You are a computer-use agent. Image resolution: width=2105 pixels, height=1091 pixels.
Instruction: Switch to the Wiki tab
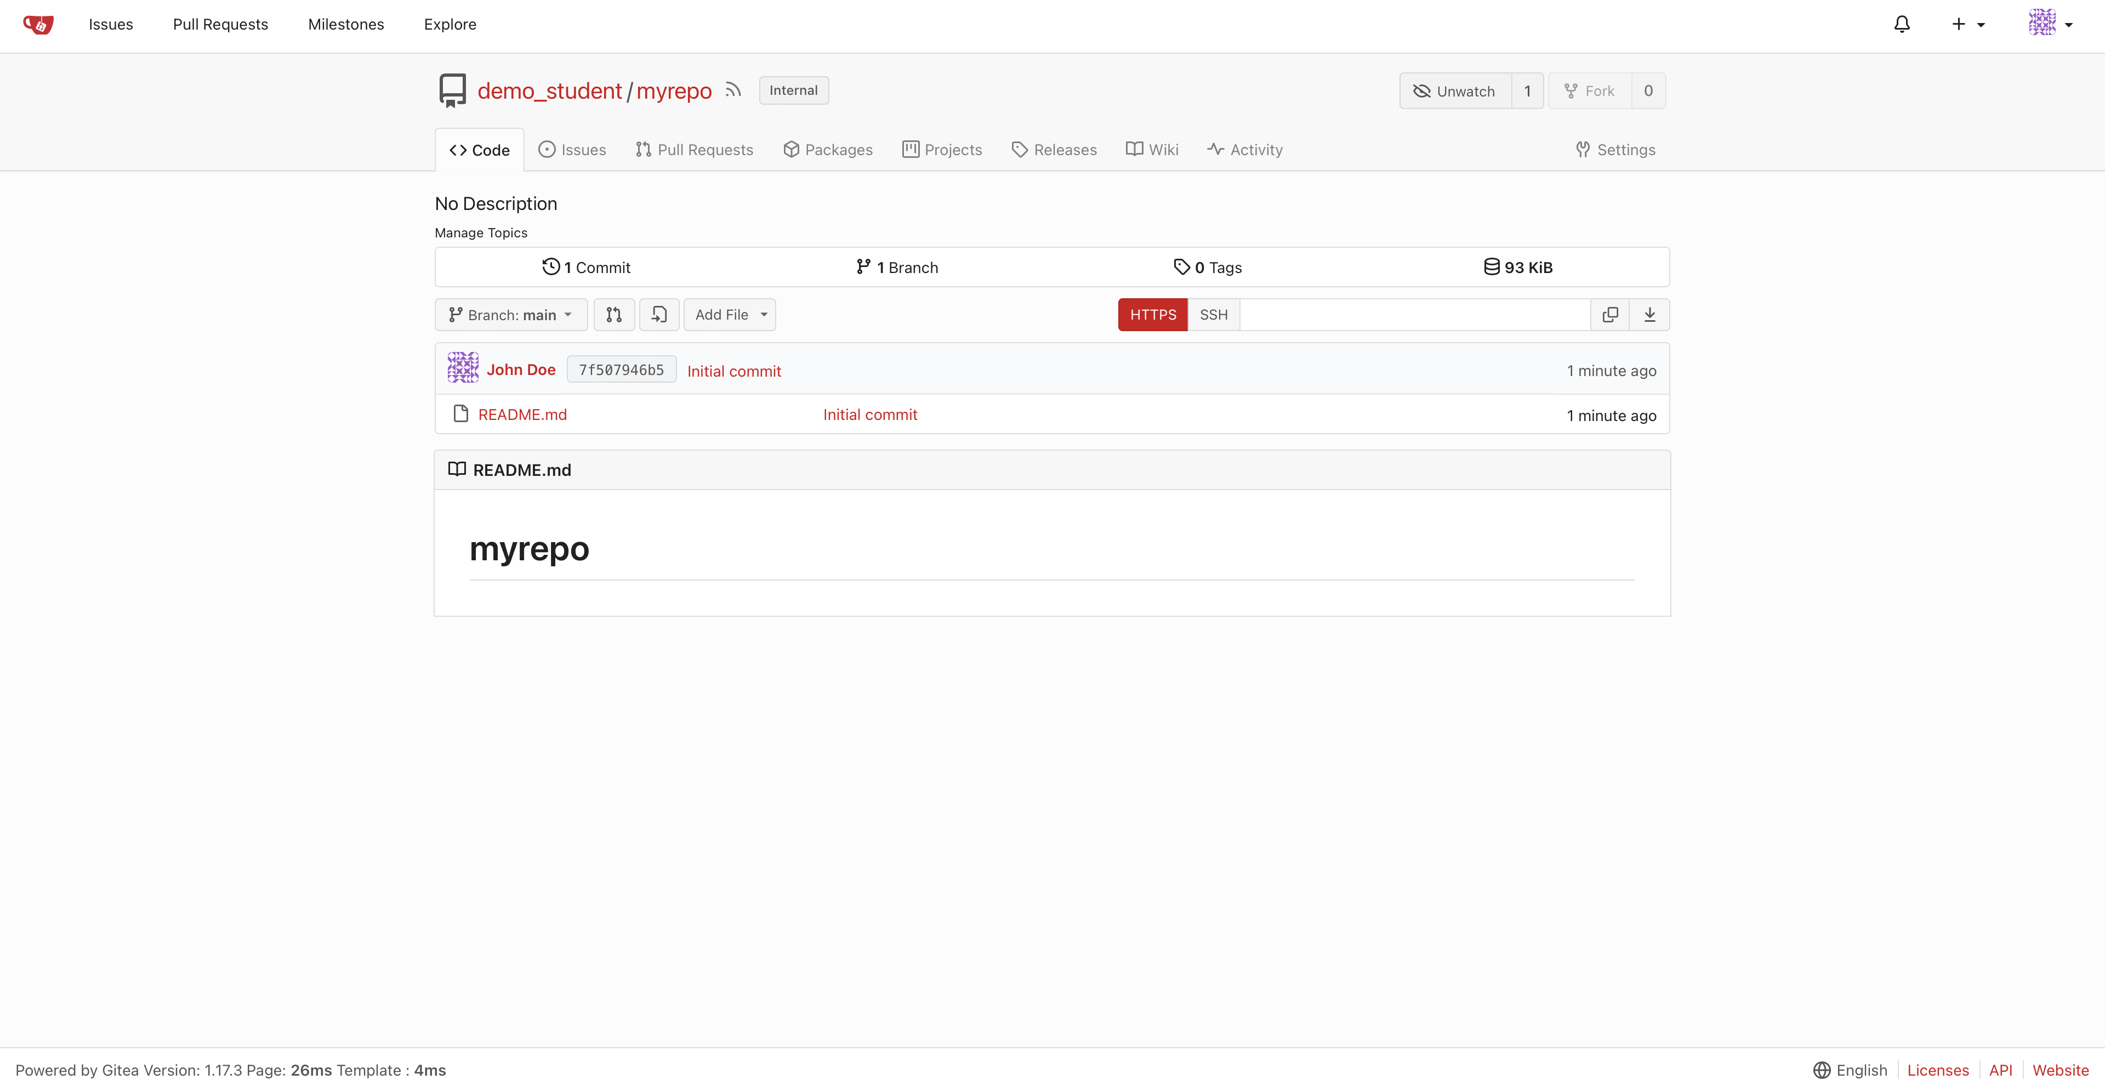pyautogui.click(x=1152, y=150)
